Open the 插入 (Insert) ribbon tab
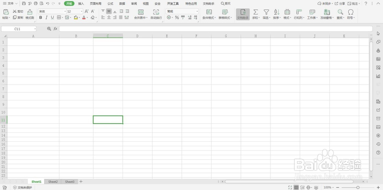This screenshot has height=190, width=383. pos(81,4)
